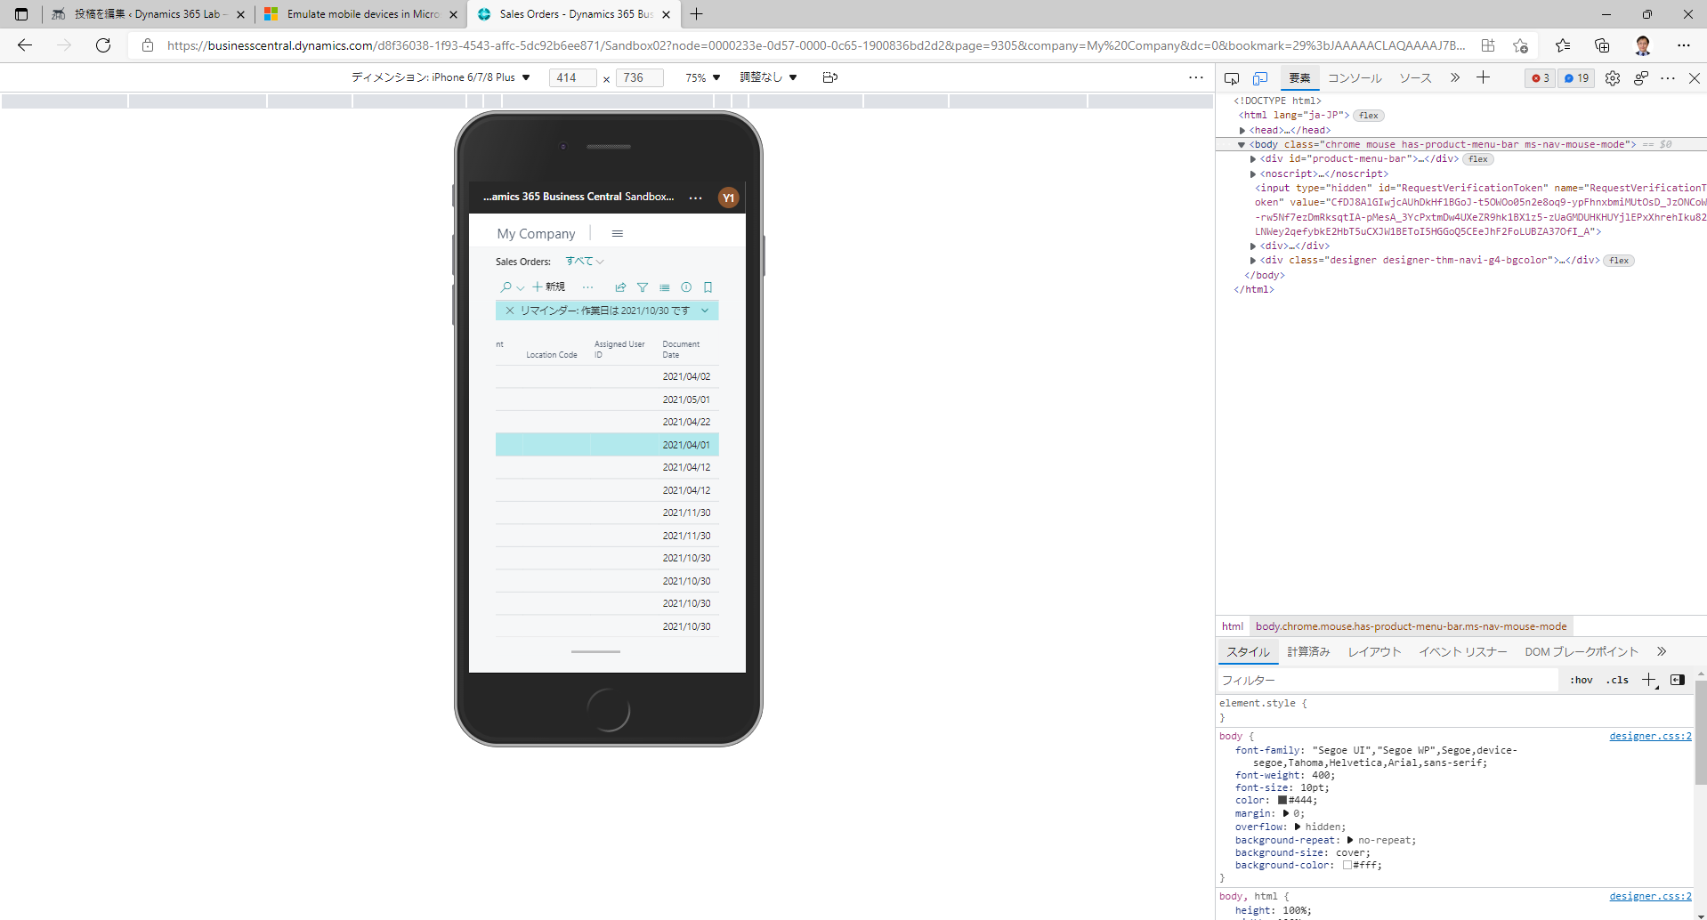Open the 75% zoom level dropdown
The image size is (1707, 920).
702,77
